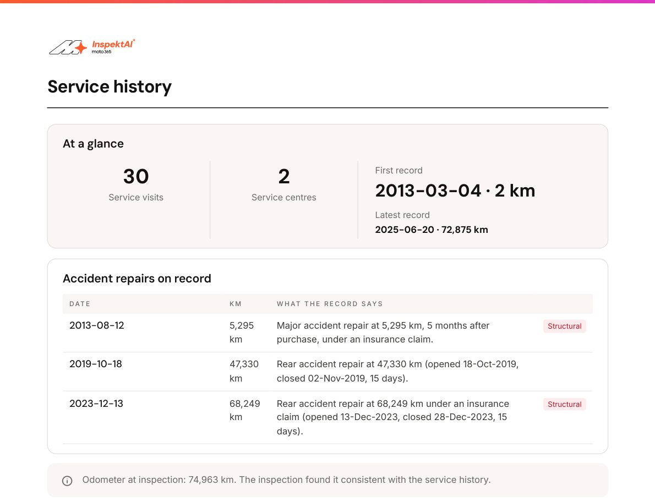
Task: Click the info icon beside odometer note
Action: click(67, 481)
